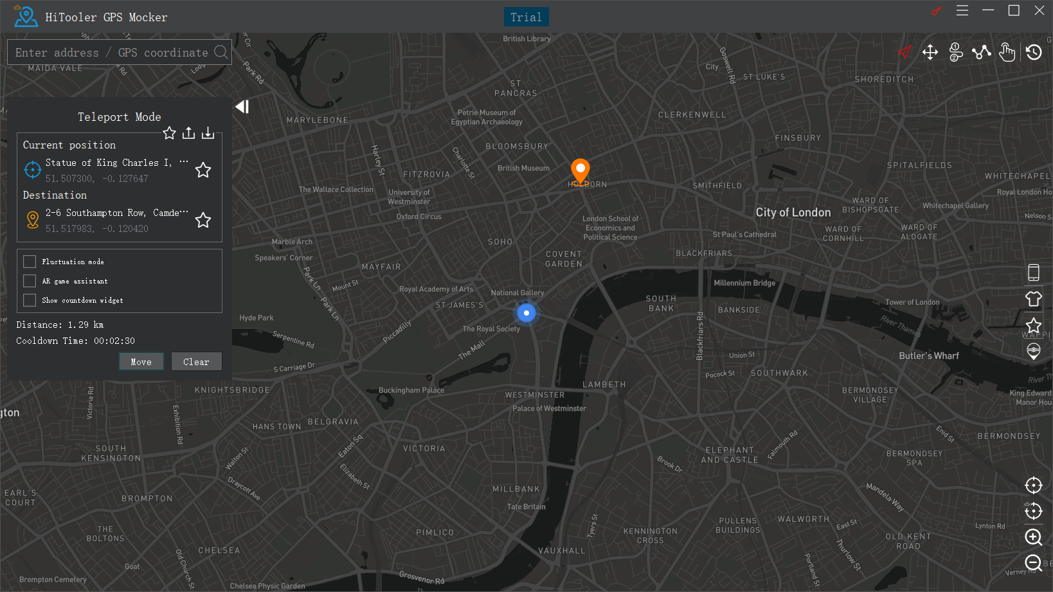The height and width of the screenshot is (592, 1053).
Task: Open the cosplay t-shirt feature
Action: click(1034, 299)
